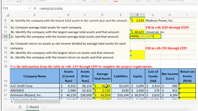Click prior year assets $2,432 cell
Image resolution: width=198 pixels, height=111 pixels.
point(85,91)
